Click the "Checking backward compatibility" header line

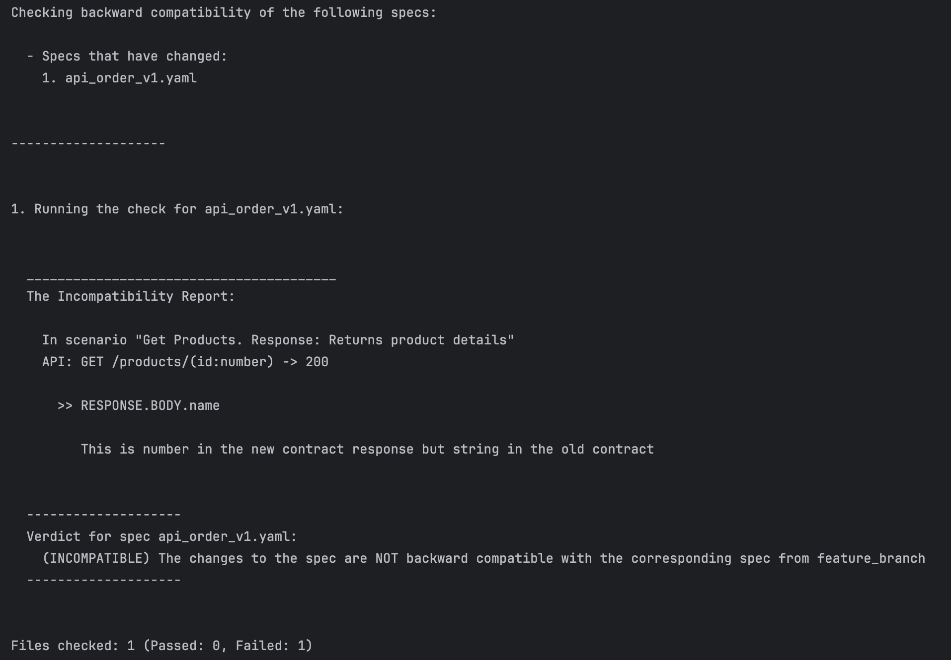pyautogui.click(x=224, y=13)
